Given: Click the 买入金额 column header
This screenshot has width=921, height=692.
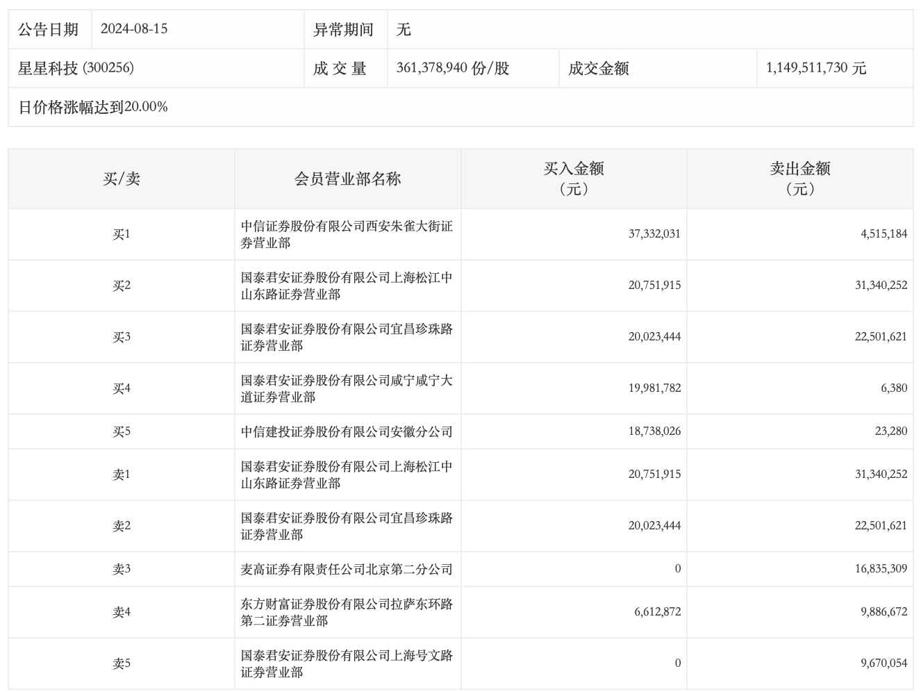Looking at the screenshot, I should click(x=574, y=179).
